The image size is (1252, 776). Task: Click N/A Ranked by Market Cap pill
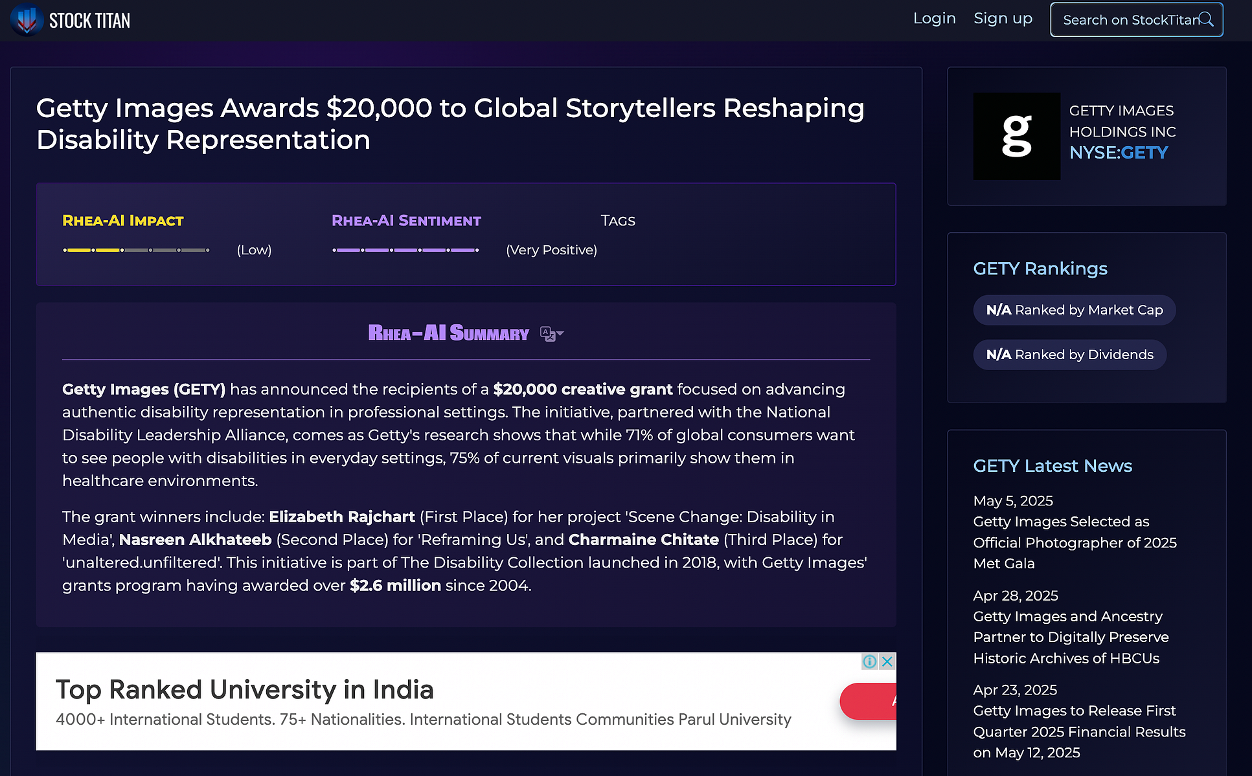[1074, 310]
